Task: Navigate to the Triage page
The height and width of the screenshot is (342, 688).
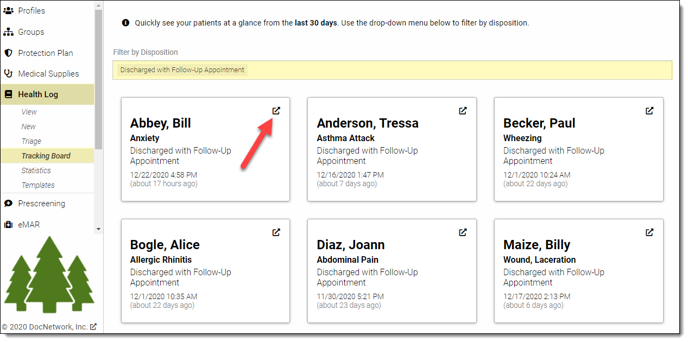Action: (31, 141)
